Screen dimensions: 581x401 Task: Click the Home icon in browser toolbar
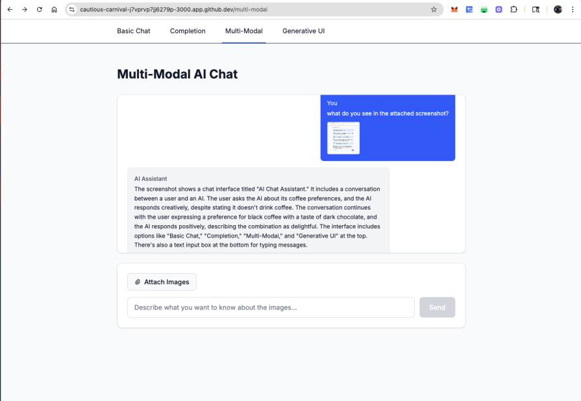54,10
